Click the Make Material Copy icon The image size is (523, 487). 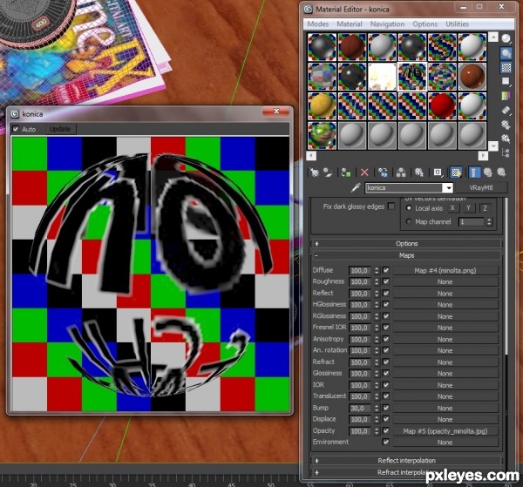click(383, 172)
